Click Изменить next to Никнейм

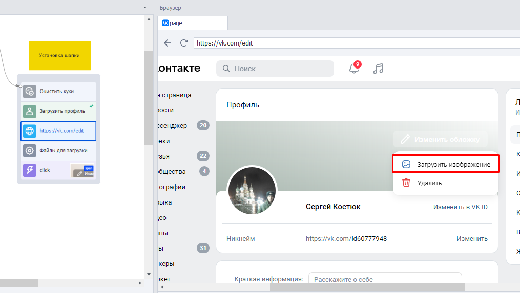pos(472,239)
